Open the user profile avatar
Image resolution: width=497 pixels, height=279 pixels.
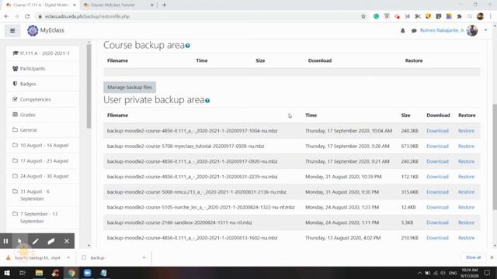[472, 31]
